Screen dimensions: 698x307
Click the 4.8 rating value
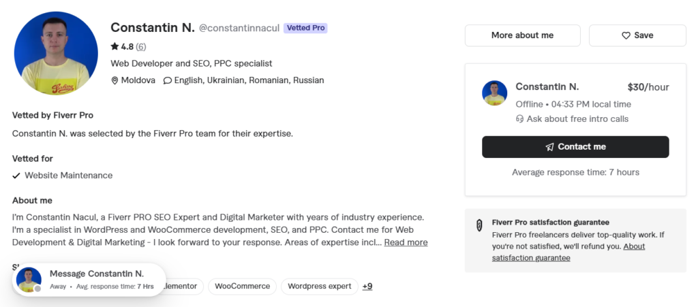tap(127, 47)
